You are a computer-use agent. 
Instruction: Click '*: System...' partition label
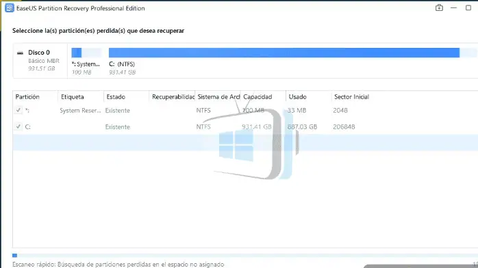click(86, 64)
